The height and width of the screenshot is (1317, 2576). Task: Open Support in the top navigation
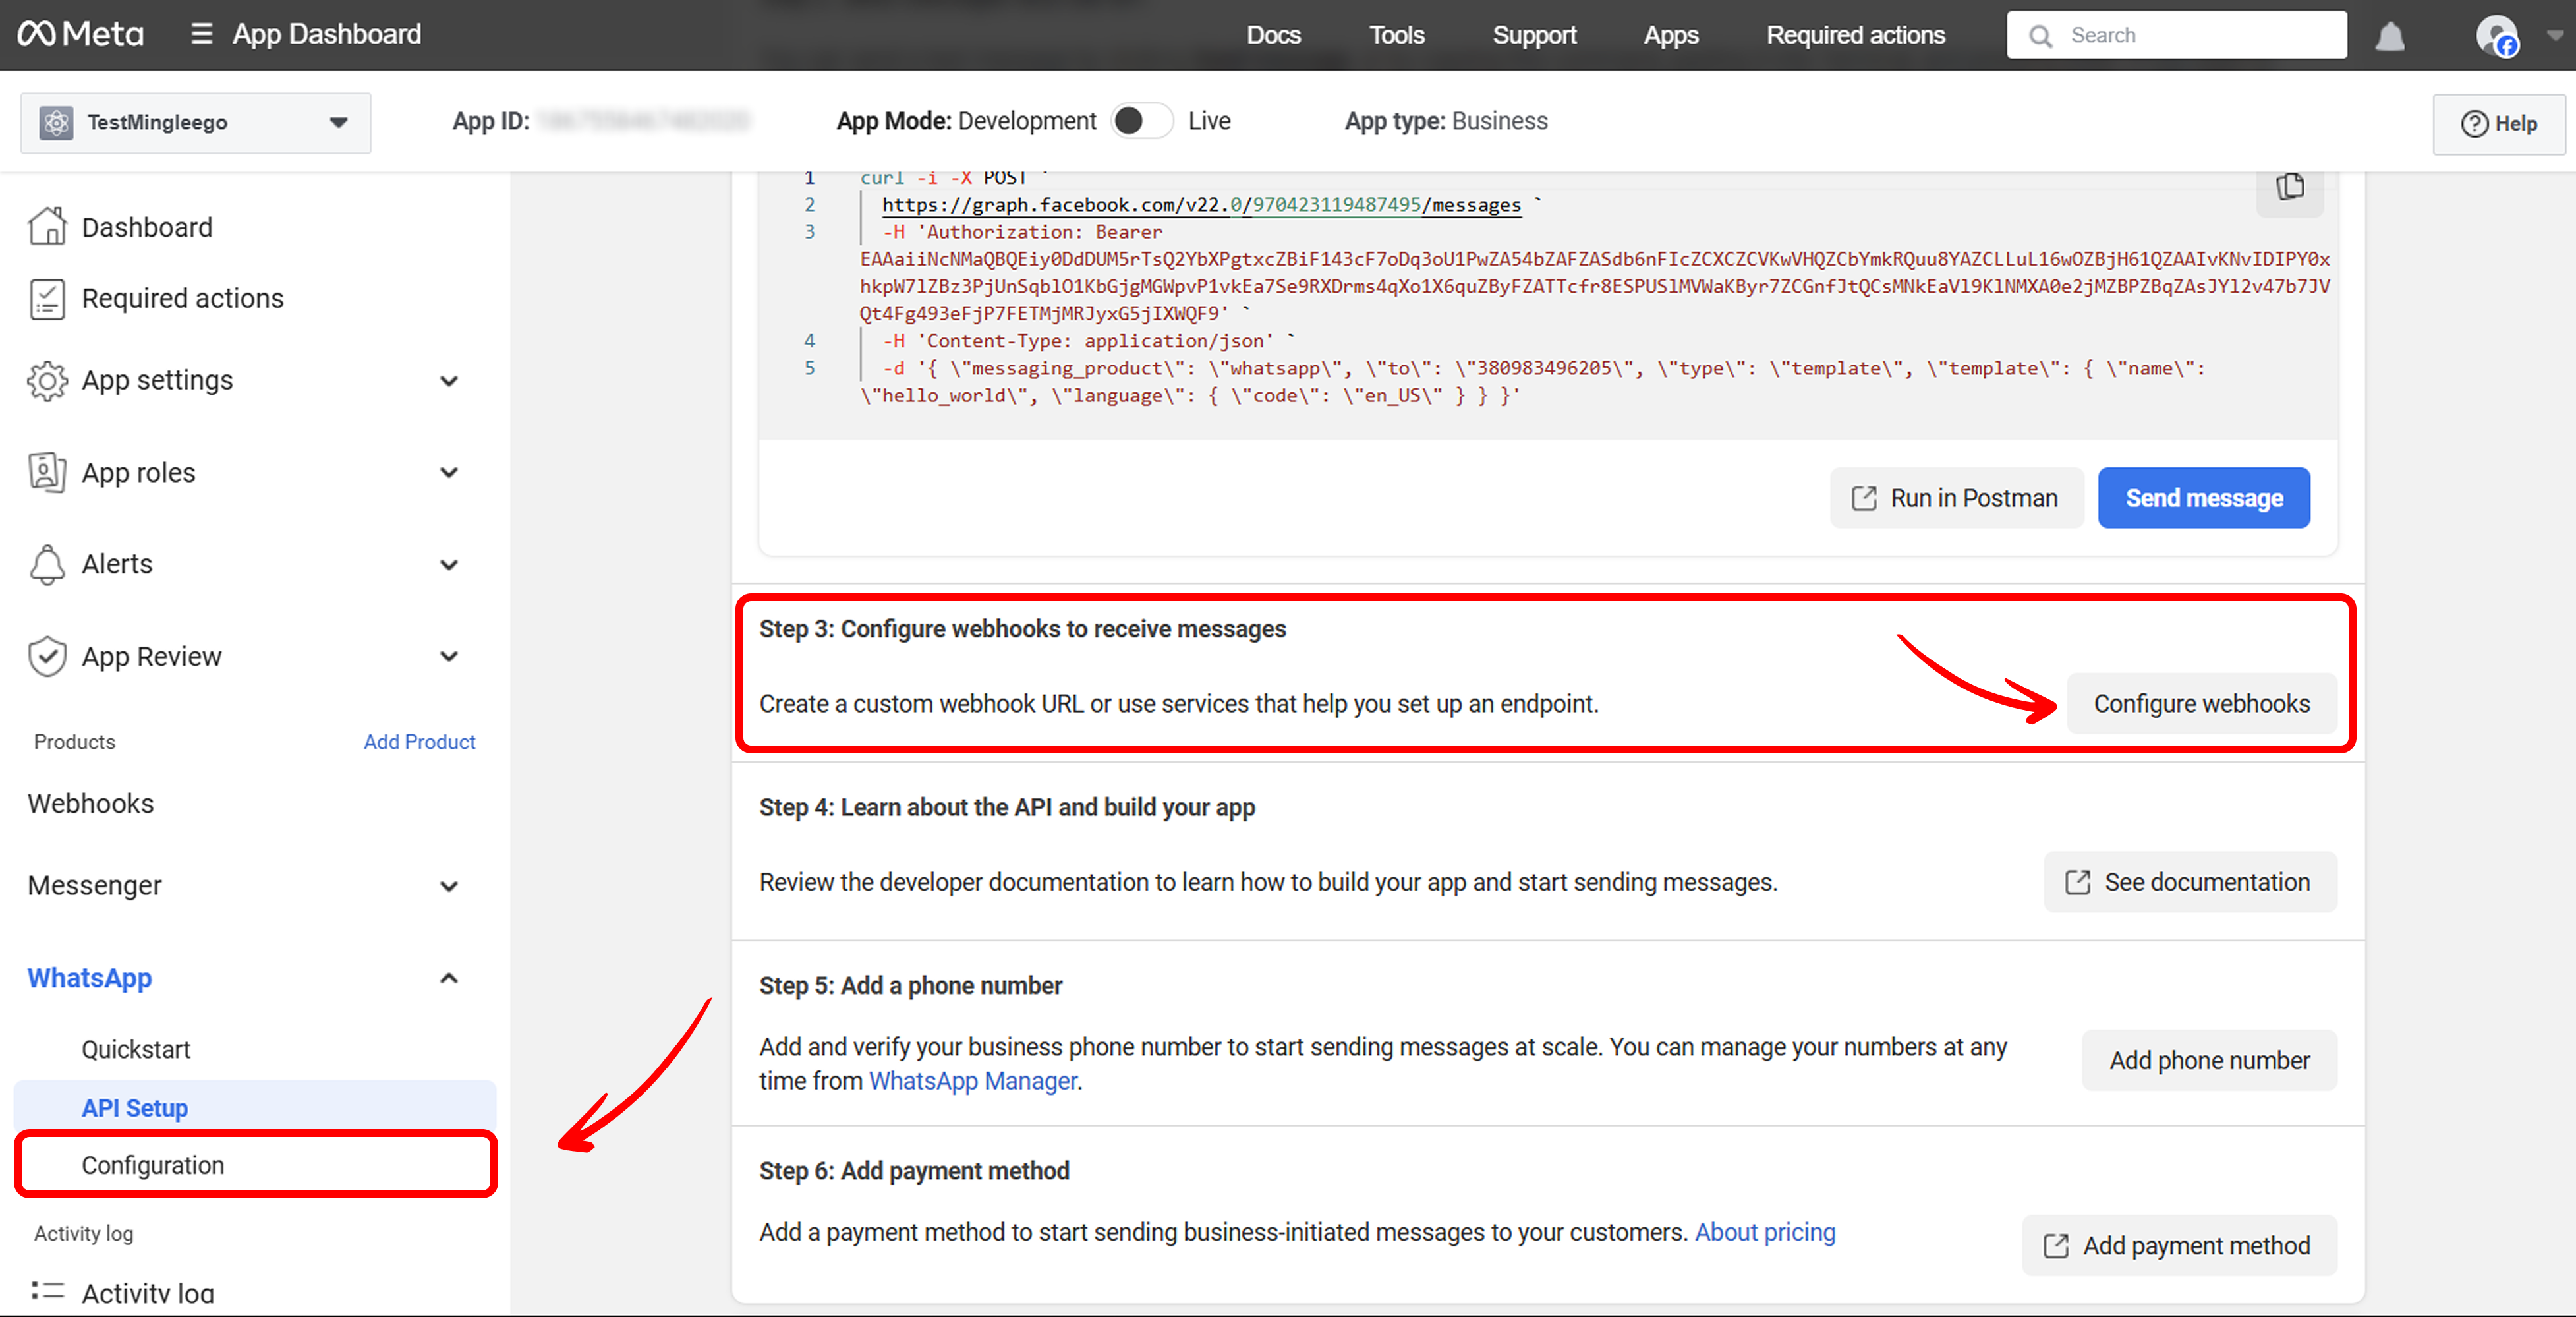pyautogui.click(x=1534, y=35)
